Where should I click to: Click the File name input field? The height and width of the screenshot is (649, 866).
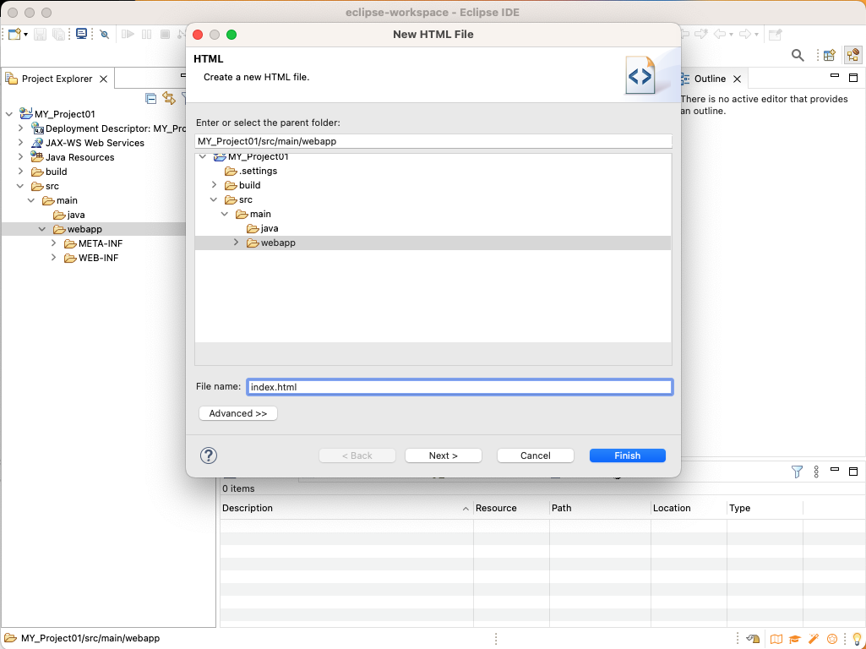[x=460, y=387]
